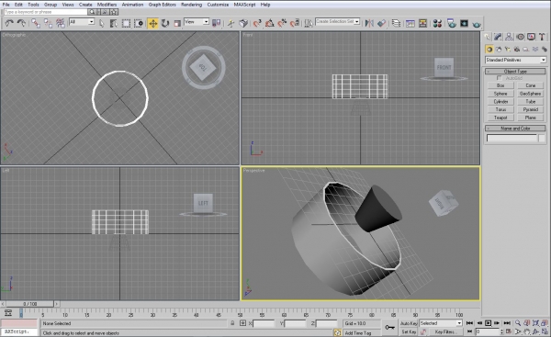Click the Torus primitive button

pyautogui.click(x=500, y=109)
